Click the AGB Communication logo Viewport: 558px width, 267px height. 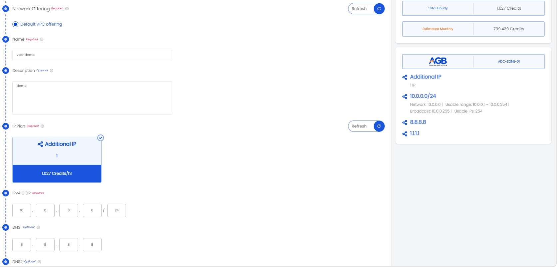click(x=438, y=62)
